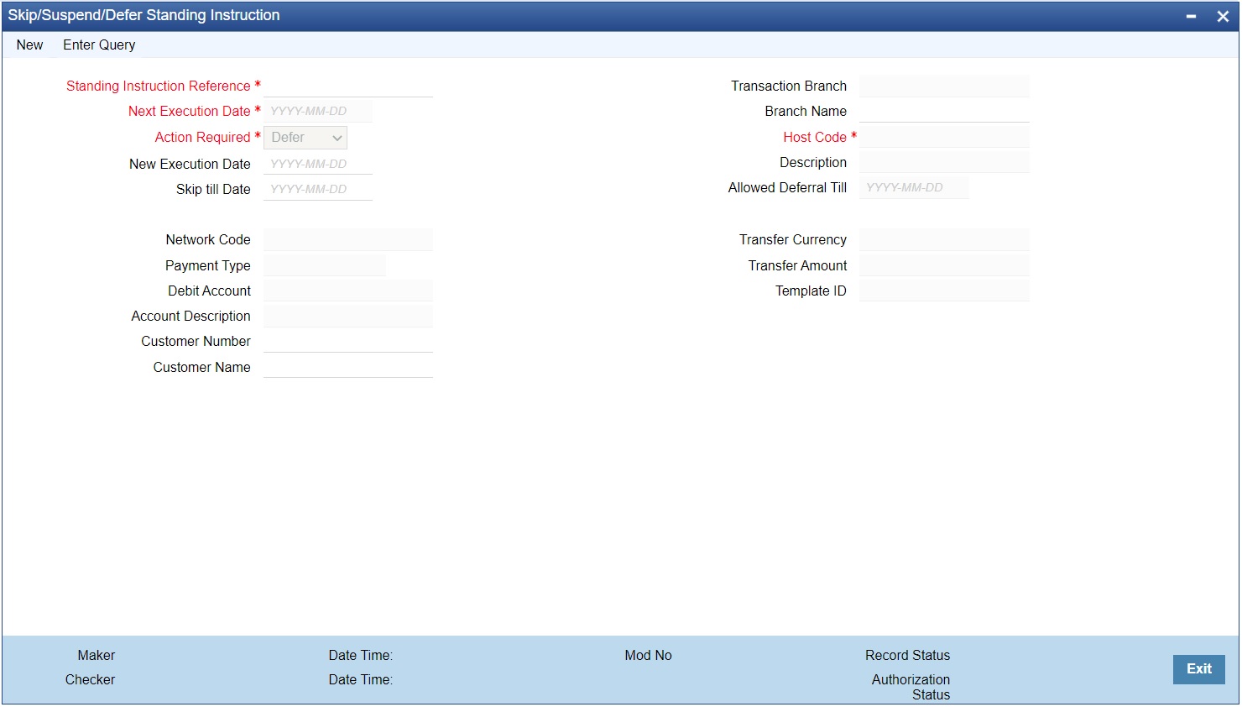
Task: Click the Transaction Branch field
Action: [944, 86]
